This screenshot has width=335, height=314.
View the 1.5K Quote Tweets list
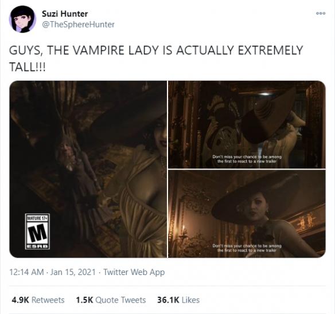coord(111,300)
